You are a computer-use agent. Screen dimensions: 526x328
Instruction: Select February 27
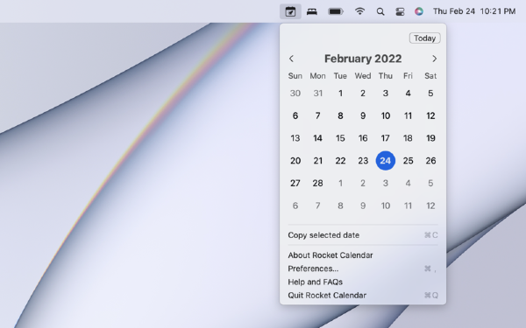pyautogui.click(x=295, y=184)
